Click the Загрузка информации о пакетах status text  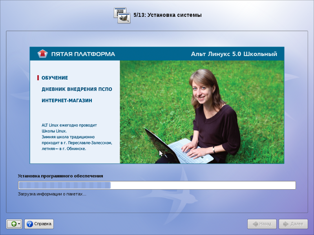click(x=52, y=194)
